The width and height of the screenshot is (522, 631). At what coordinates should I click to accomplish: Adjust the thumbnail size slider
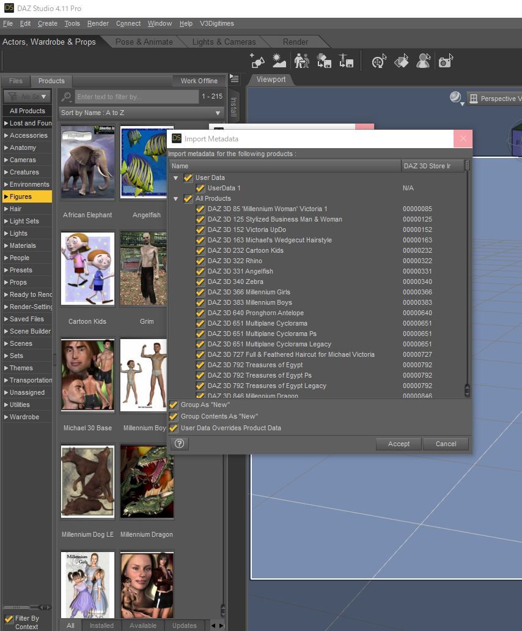(27, 607)
